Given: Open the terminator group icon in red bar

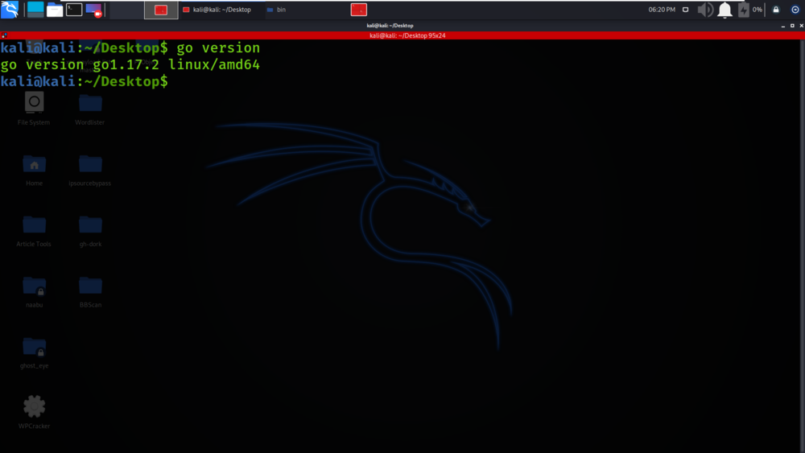Looking at the screenshot, I should click(x=4, y=35).
